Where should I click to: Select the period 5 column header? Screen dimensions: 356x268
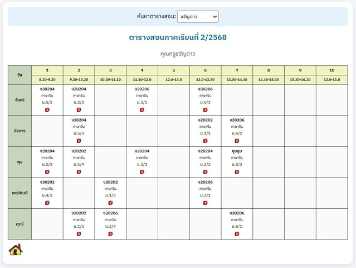pos(173,70)
